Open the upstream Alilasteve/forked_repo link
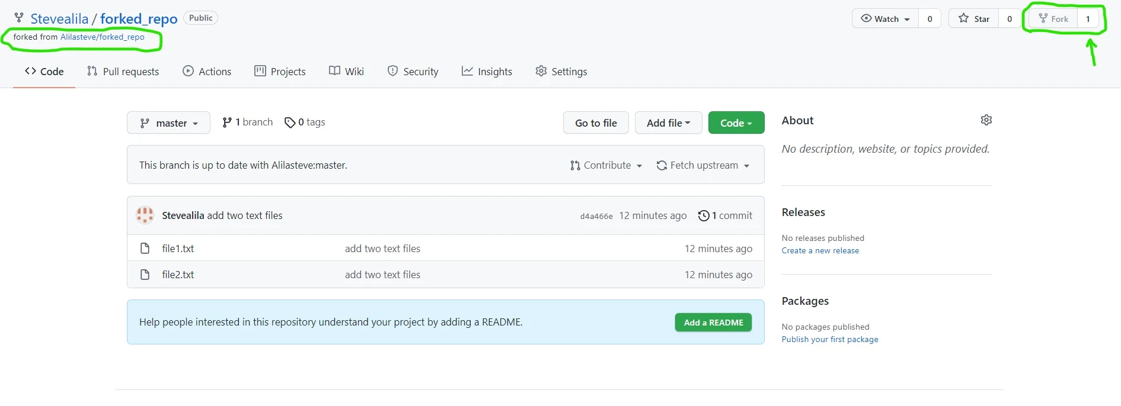 (x=103, y=37)
